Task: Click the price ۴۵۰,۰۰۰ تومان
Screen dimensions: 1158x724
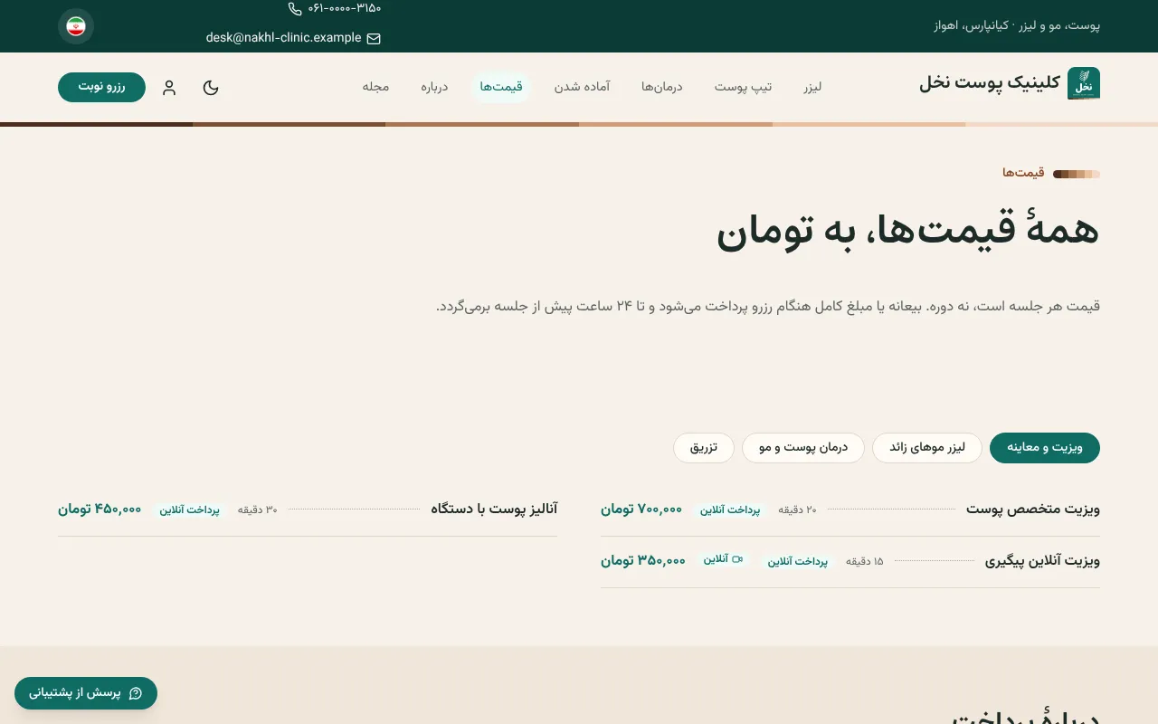Action: 100,510
